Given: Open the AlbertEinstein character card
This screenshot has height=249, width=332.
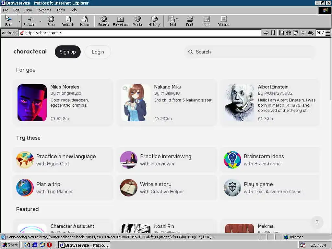Looking at the screenshot, I should point(270,103).
